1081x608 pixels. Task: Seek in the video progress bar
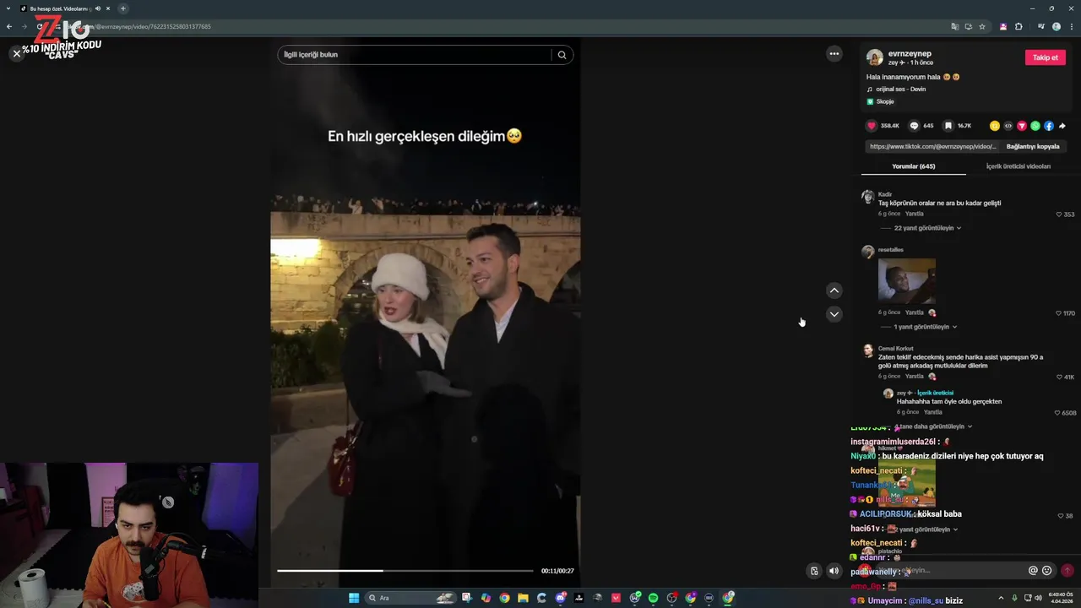[x=405, y=571]
